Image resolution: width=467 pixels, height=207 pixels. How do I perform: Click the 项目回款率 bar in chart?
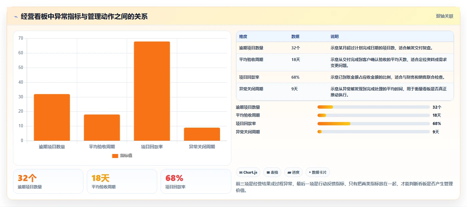tap(152, 91)
